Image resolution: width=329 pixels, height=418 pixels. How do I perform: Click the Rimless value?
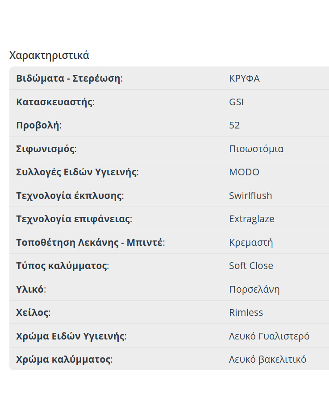pyautogui.click(x=246, y=313)
